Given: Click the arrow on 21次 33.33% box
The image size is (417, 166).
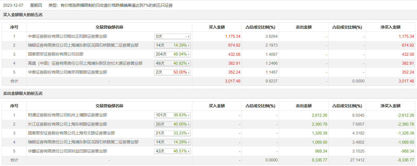Looking at the screenshot, I should point(188,133).
